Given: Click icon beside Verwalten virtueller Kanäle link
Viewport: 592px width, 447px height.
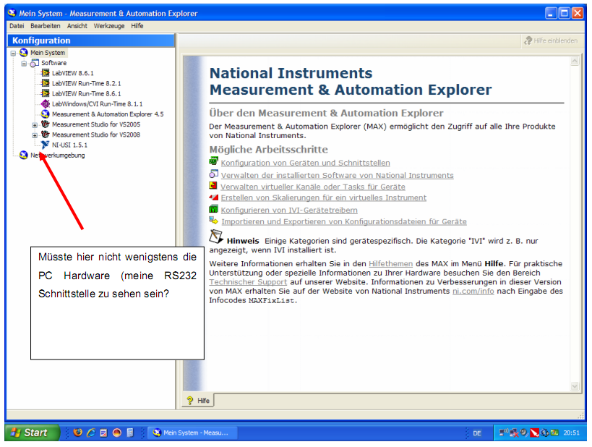Looking at the screenshot, I should coord(213,185).
